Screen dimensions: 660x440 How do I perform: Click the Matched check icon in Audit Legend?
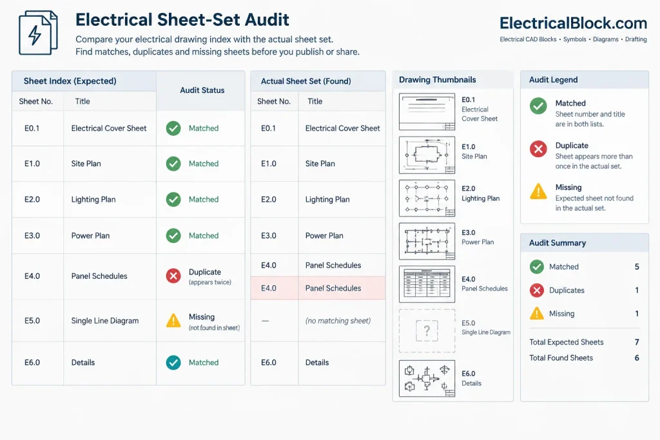[538, 106]
